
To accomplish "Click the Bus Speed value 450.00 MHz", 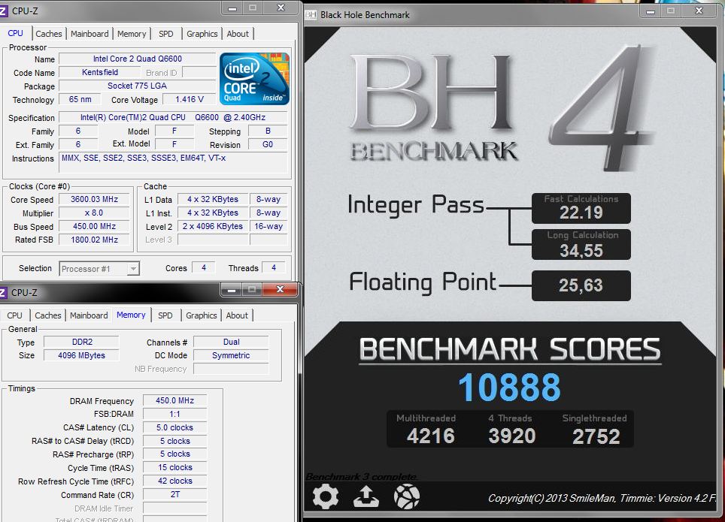I will (x=94, y=226).
